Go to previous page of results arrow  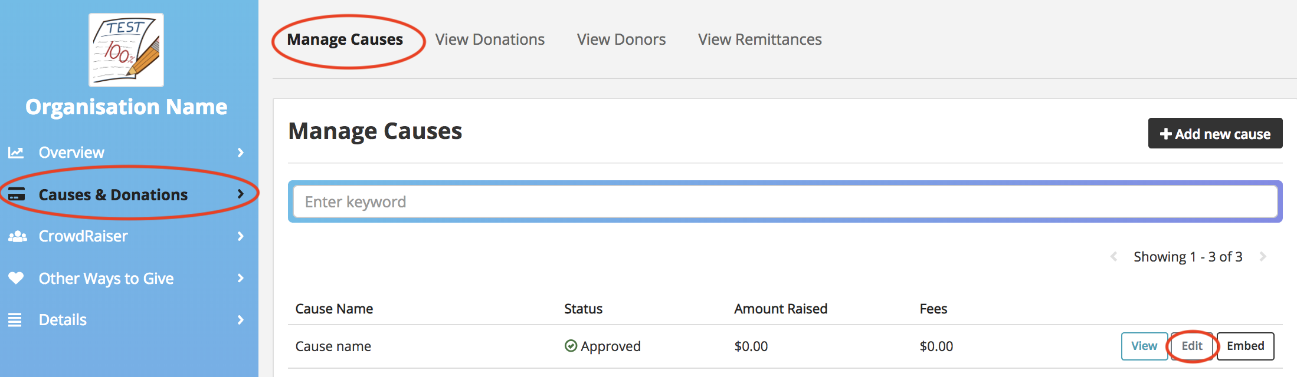(x=1114, y=256)
